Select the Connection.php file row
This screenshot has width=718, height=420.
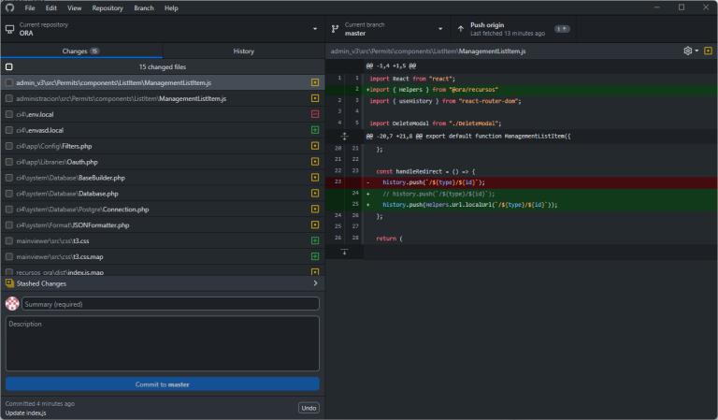point(163,210)
